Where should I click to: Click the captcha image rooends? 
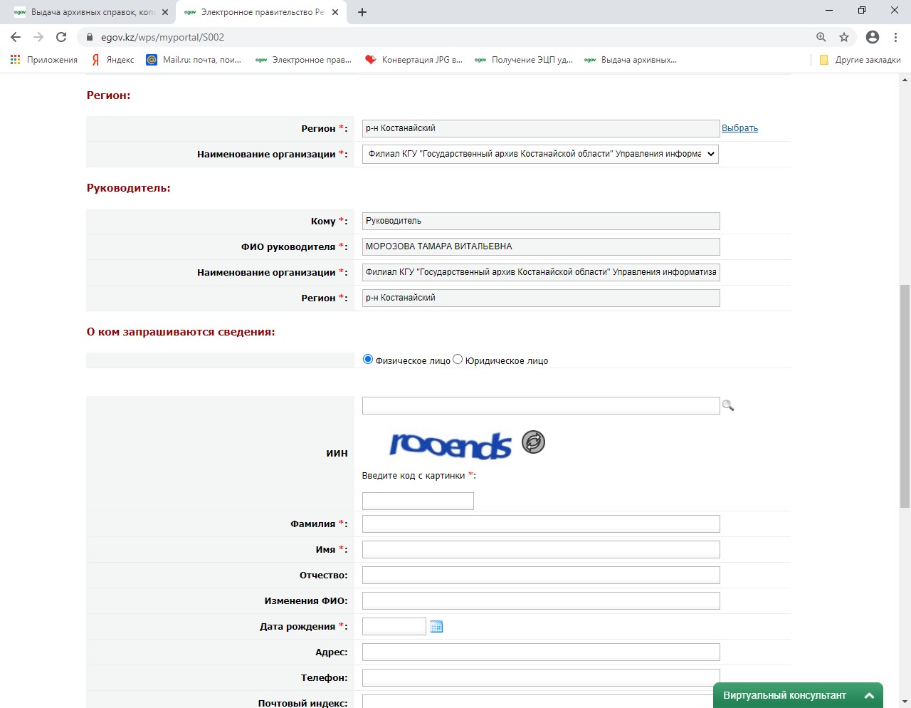pyautogui.click(x=451, y=444)
